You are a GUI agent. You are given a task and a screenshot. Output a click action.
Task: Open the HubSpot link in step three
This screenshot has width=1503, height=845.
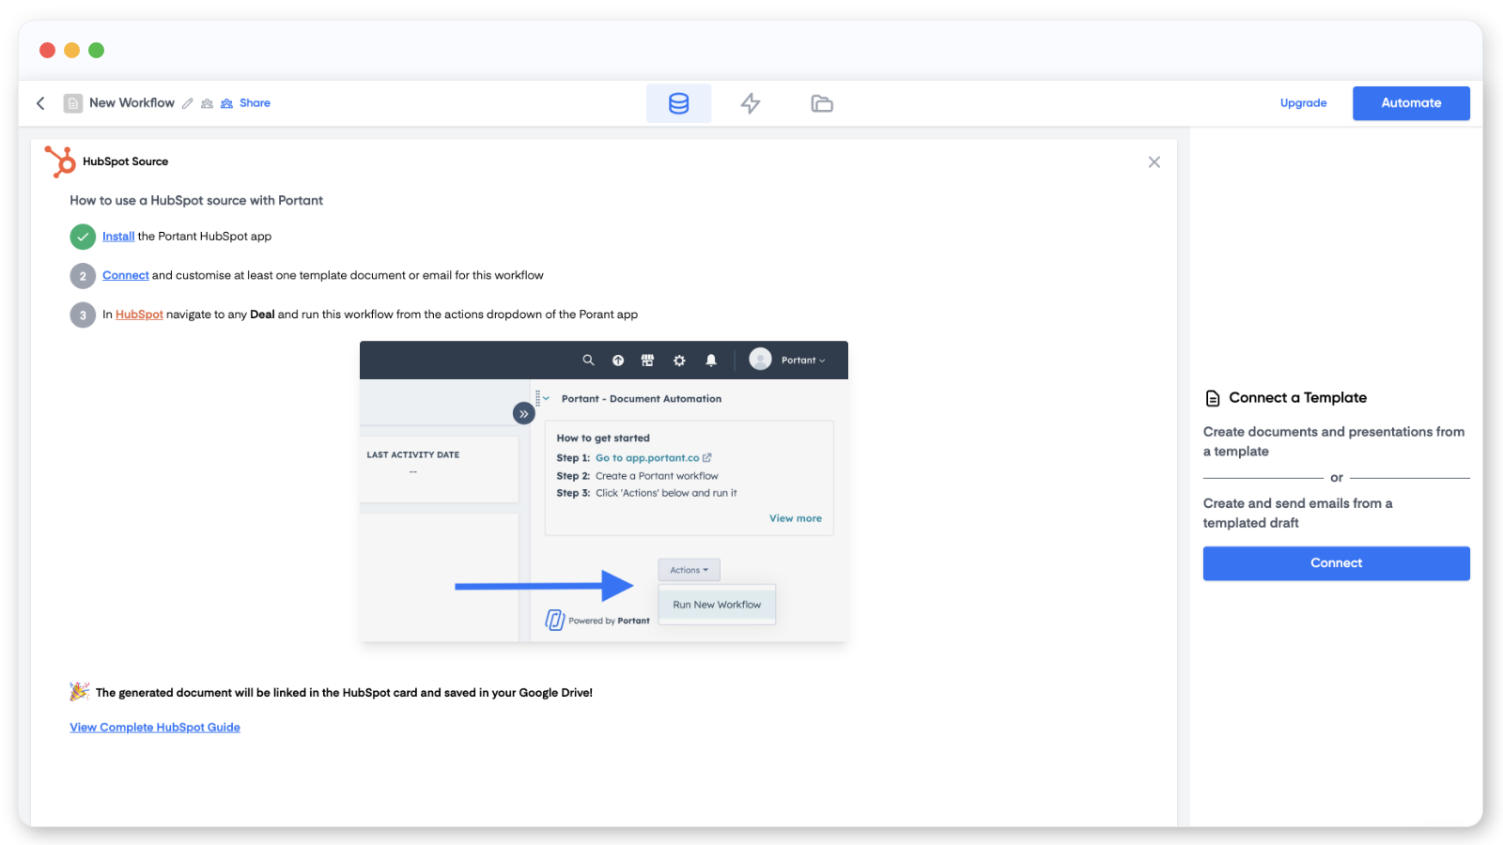click(x=139, y=315)
